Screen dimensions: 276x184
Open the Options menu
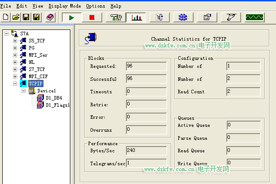(x=95, y=6)
